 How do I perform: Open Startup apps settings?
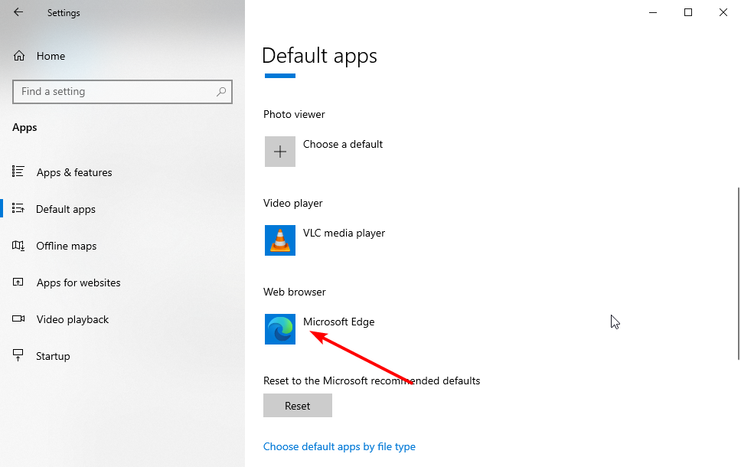[x=53, y=357]
